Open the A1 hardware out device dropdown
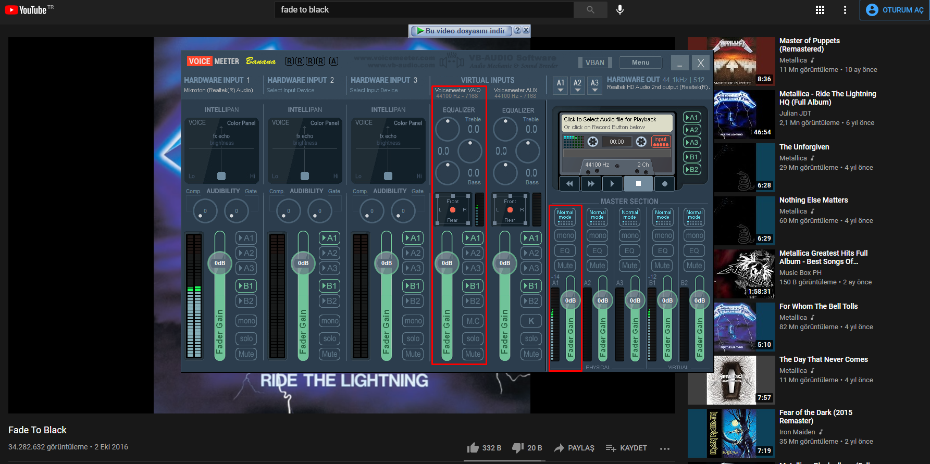The width and height of the screenshot is (930, 464). click(561, 85)
